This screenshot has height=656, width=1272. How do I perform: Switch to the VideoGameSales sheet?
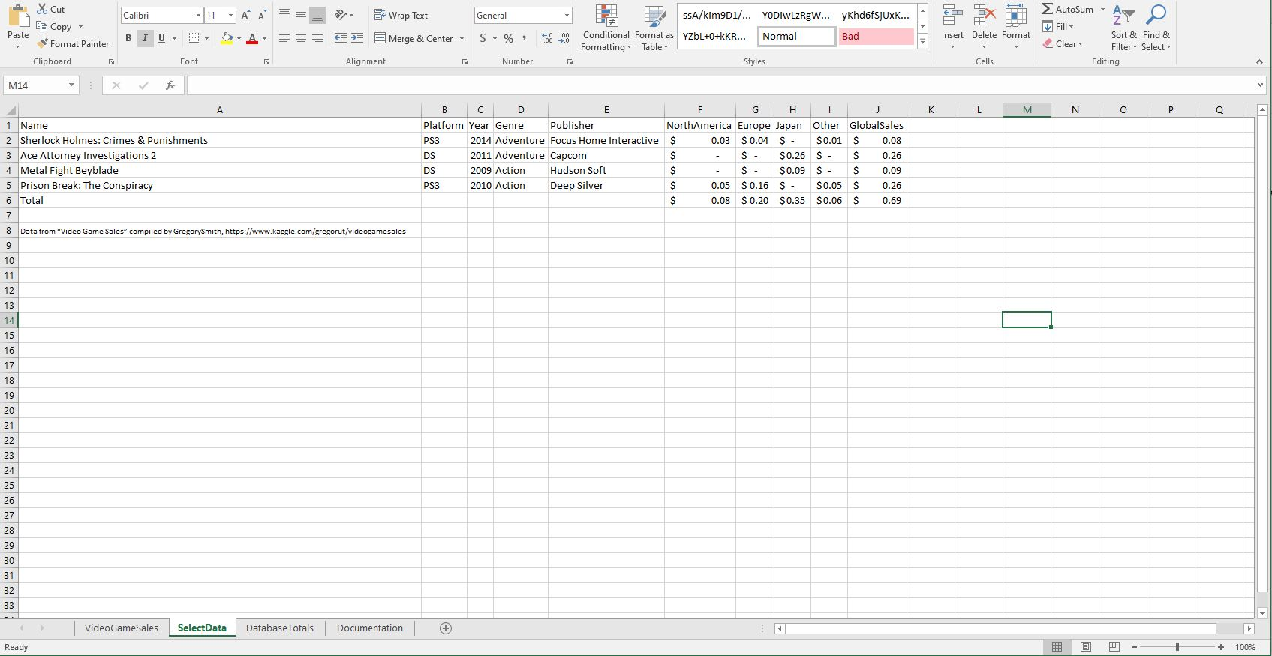click(122, 628)
